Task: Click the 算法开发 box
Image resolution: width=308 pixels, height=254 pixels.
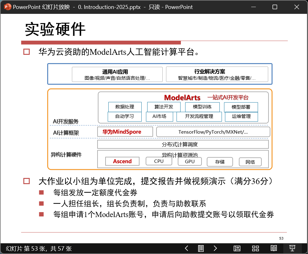Action: click(x=164, y=107)
